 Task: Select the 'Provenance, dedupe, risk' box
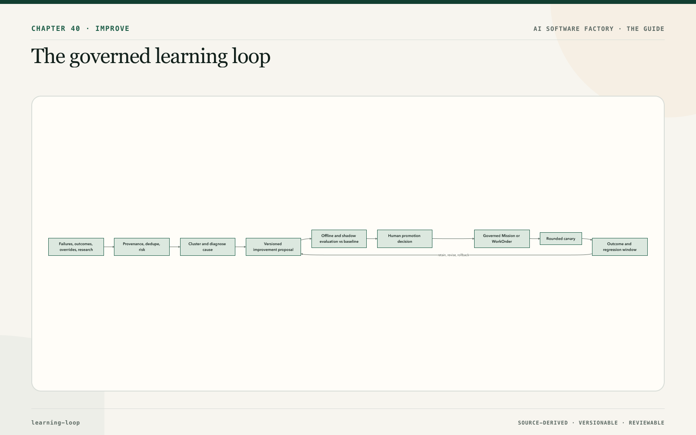[142, 247]
